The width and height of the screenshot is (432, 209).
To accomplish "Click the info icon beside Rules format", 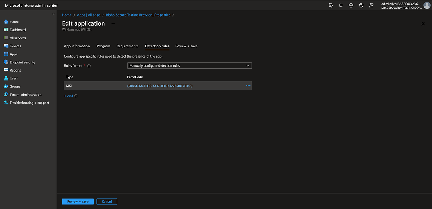I will [x=89, y=66].
